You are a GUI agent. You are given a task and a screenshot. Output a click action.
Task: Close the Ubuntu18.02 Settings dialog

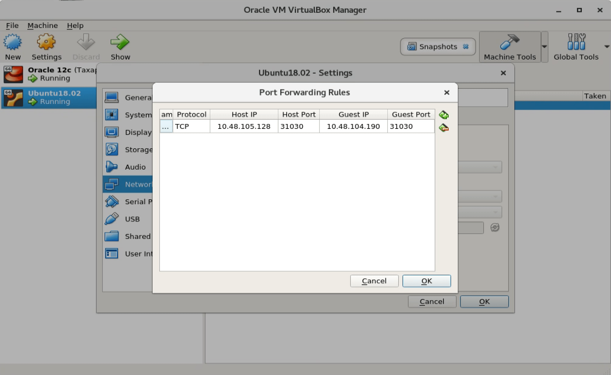click(x=503, y=73)
